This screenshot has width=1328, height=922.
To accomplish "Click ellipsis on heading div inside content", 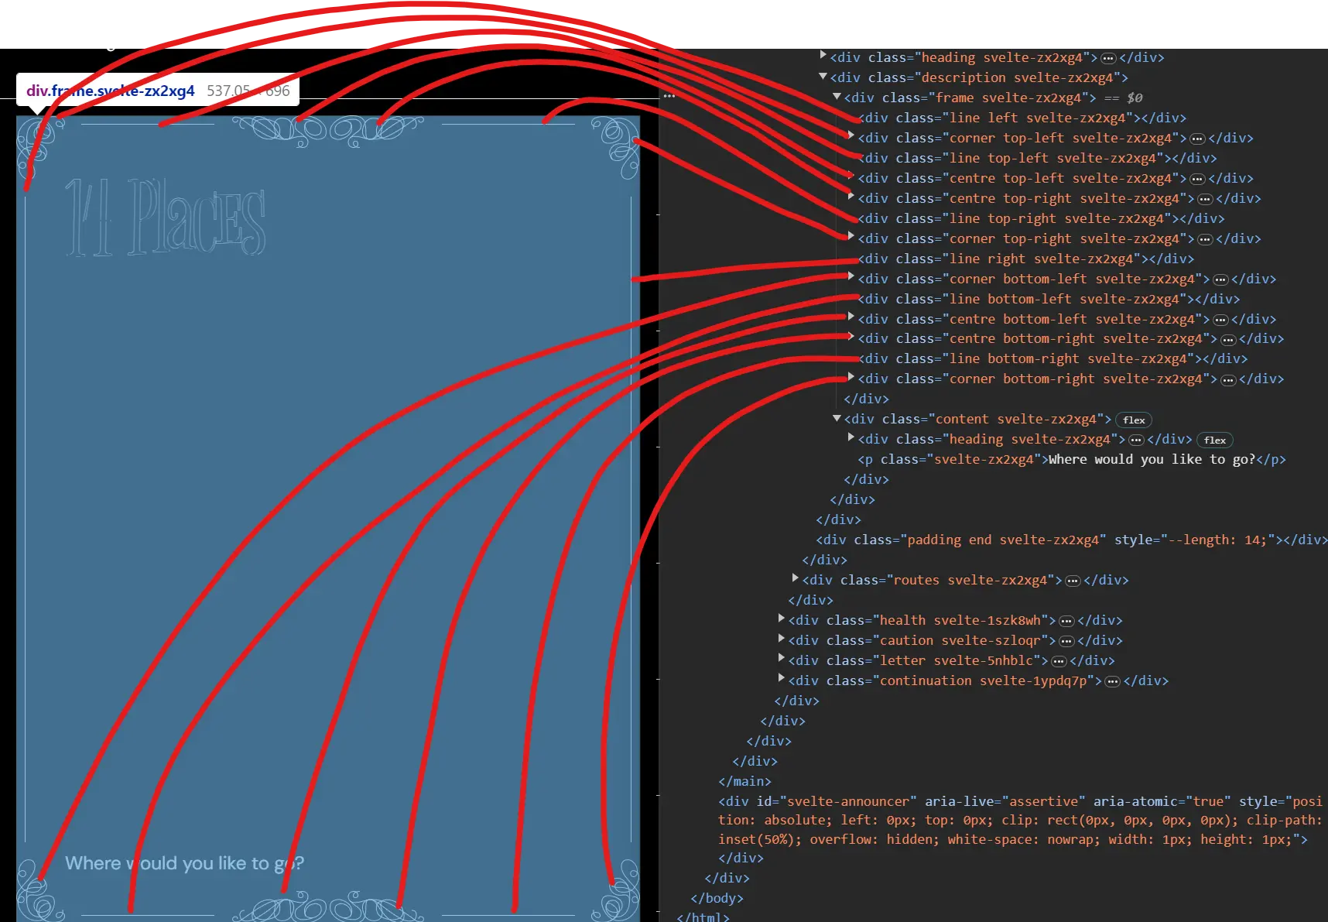I will point(1136,440).
